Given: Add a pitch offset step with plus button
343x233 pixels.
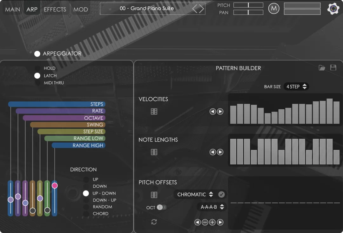Looking at the screenshot, I should 212,222.
